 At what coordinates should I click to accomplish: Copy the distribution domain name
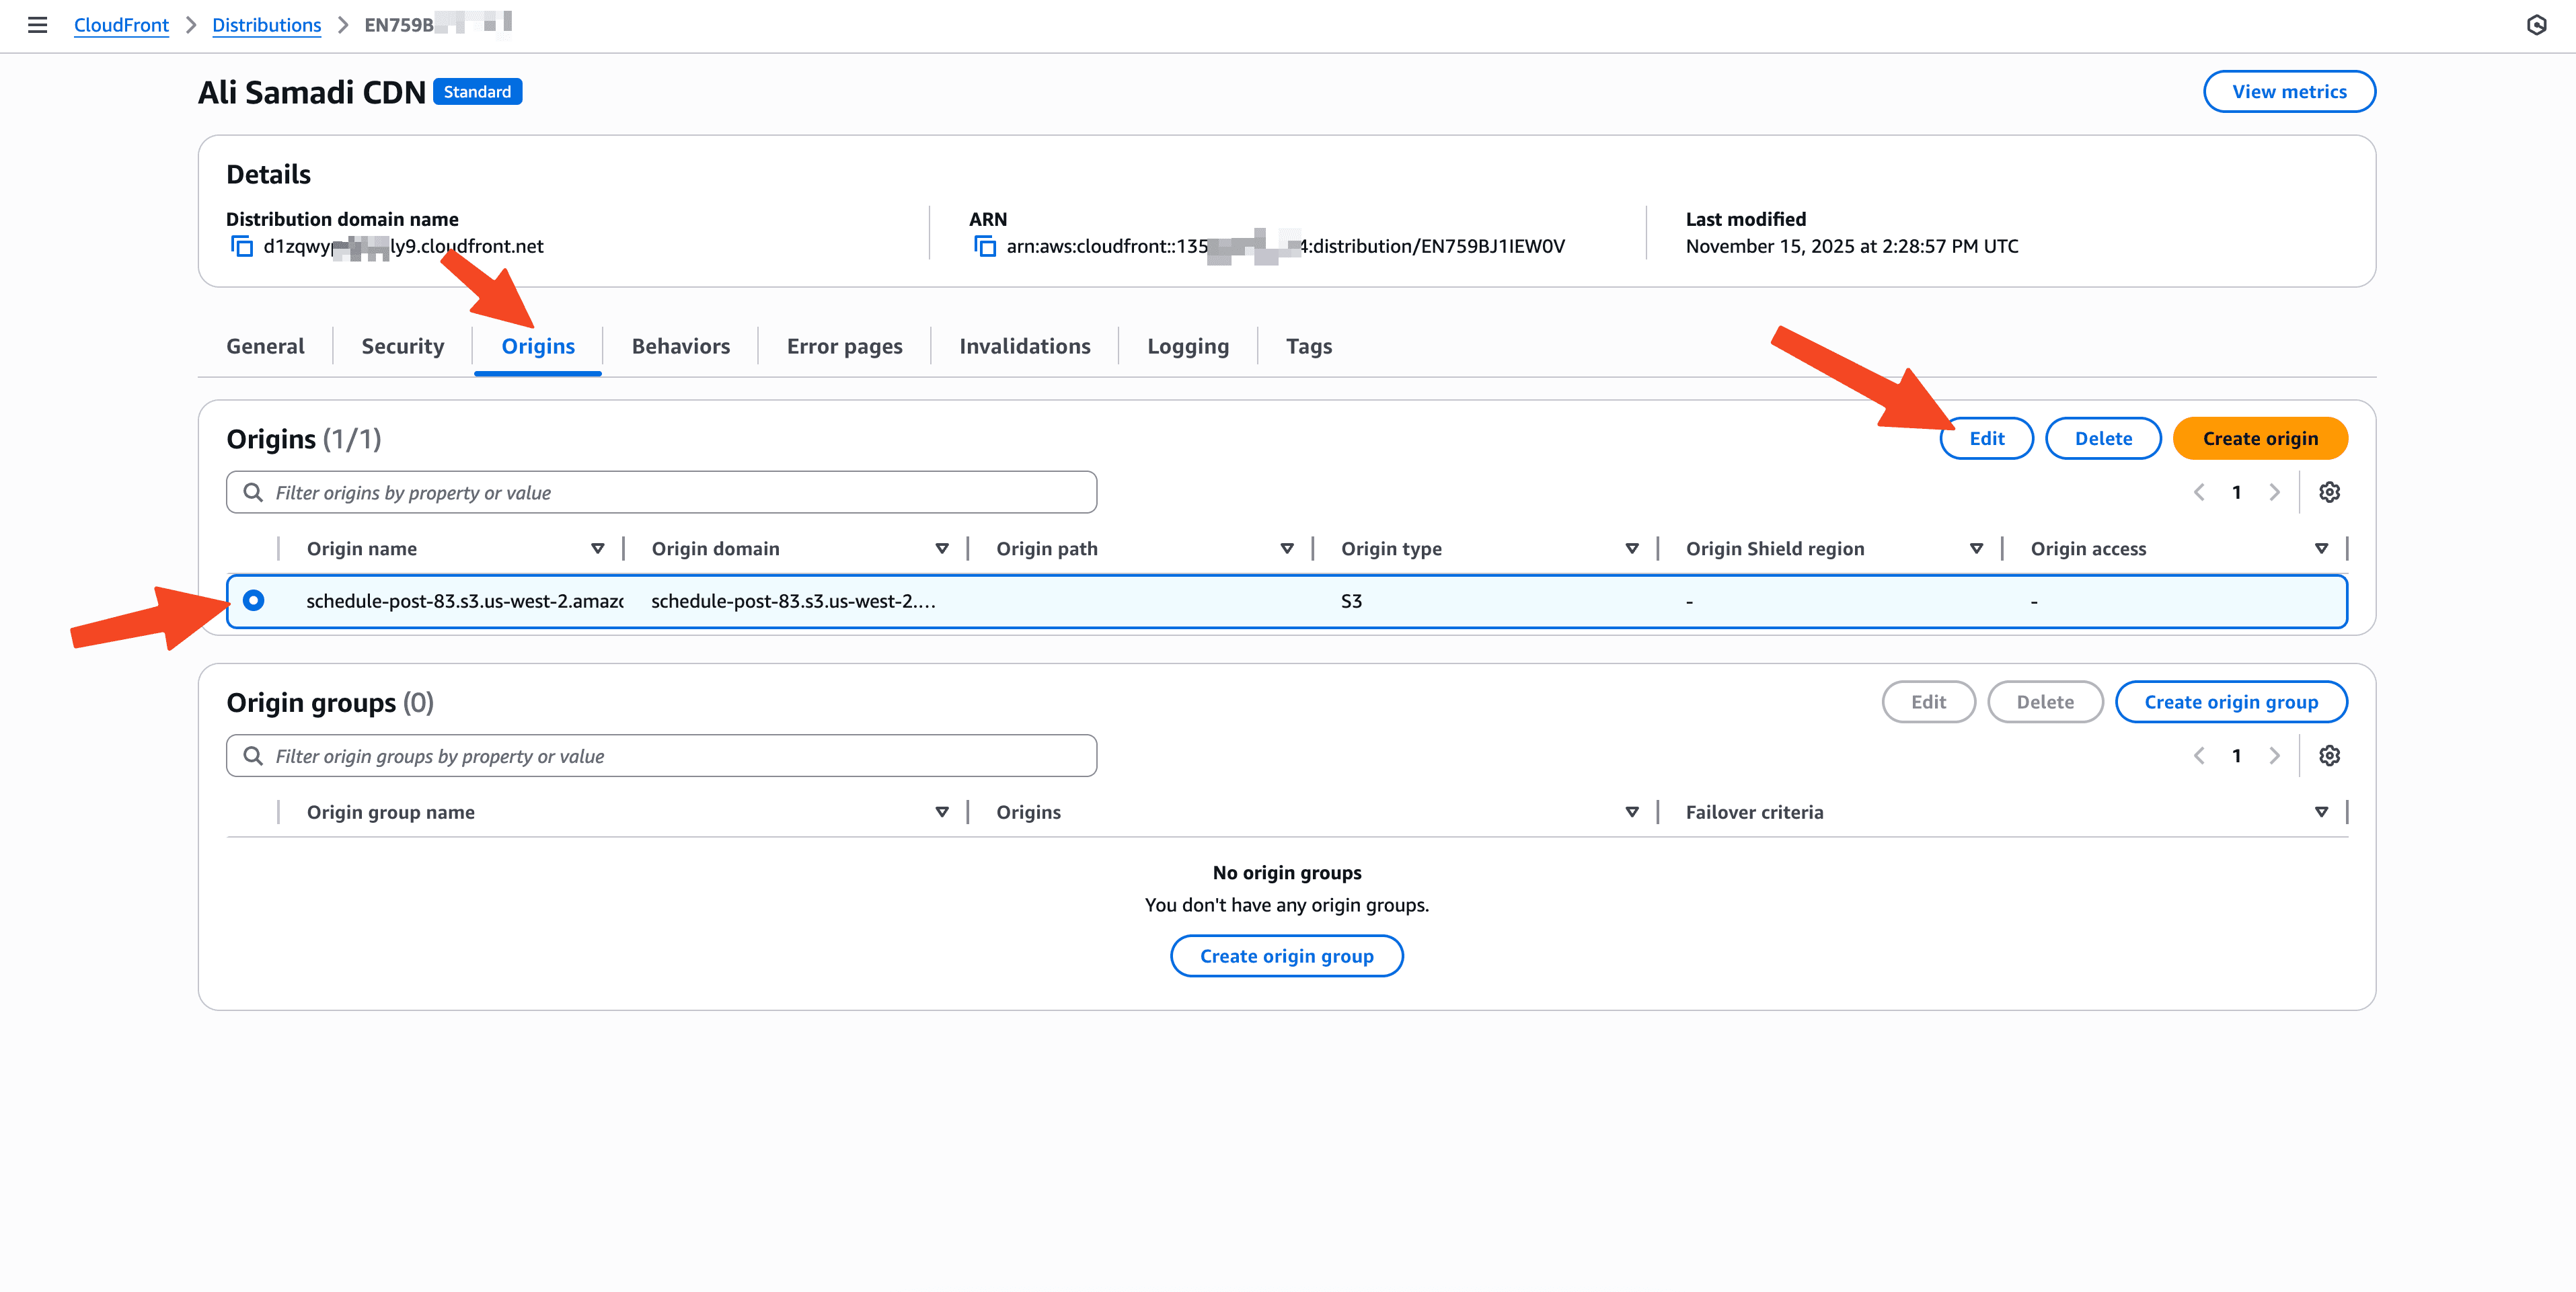[242, 246]
